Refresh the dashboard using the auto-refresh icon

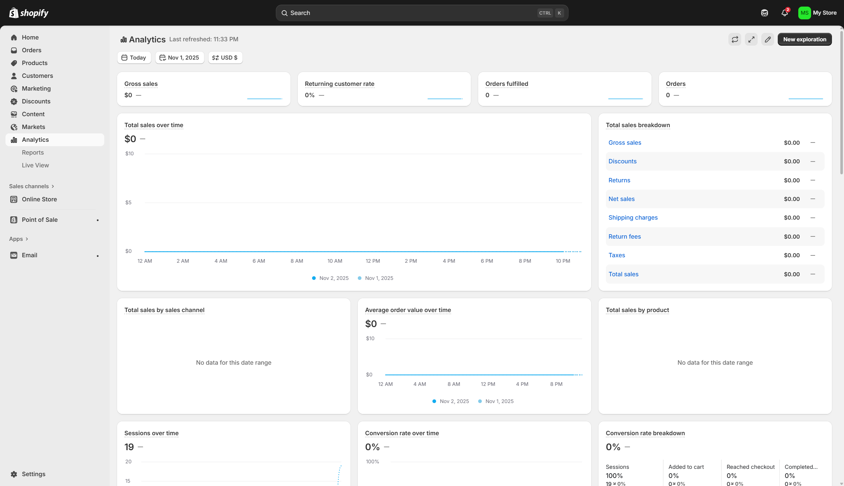[x=735, y=39]
